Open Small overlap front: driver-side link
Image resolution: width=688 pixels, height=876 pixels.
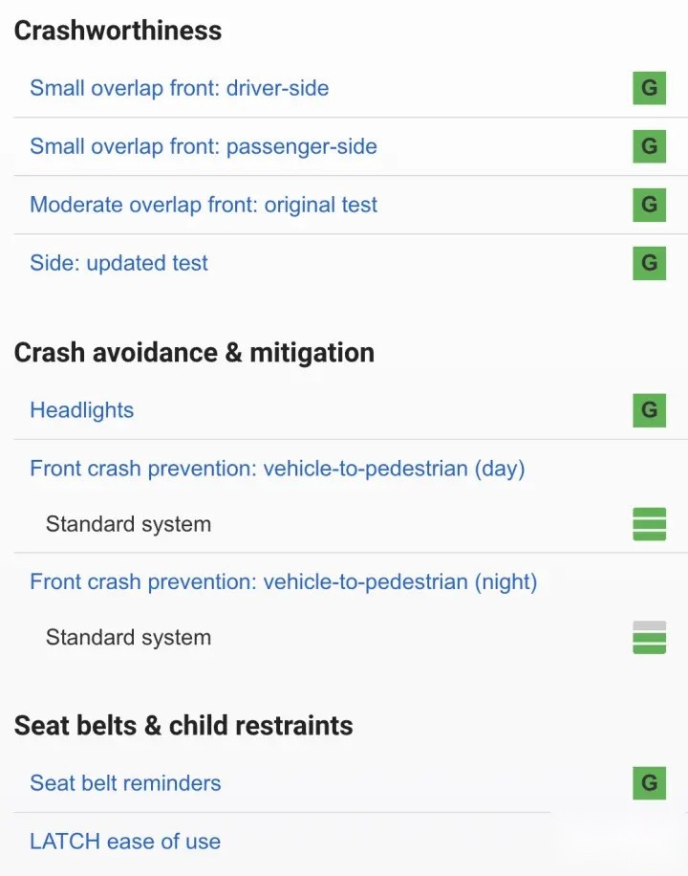tap(180, 88)
